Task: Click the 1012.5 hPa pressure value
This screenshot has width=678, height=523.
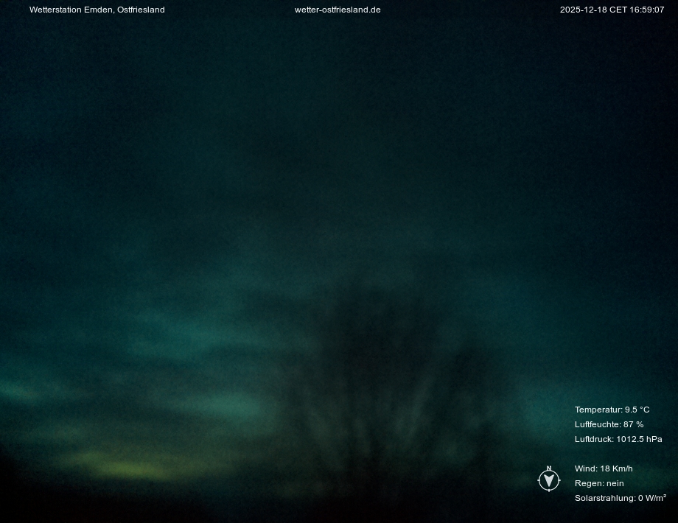Action: 640,439
